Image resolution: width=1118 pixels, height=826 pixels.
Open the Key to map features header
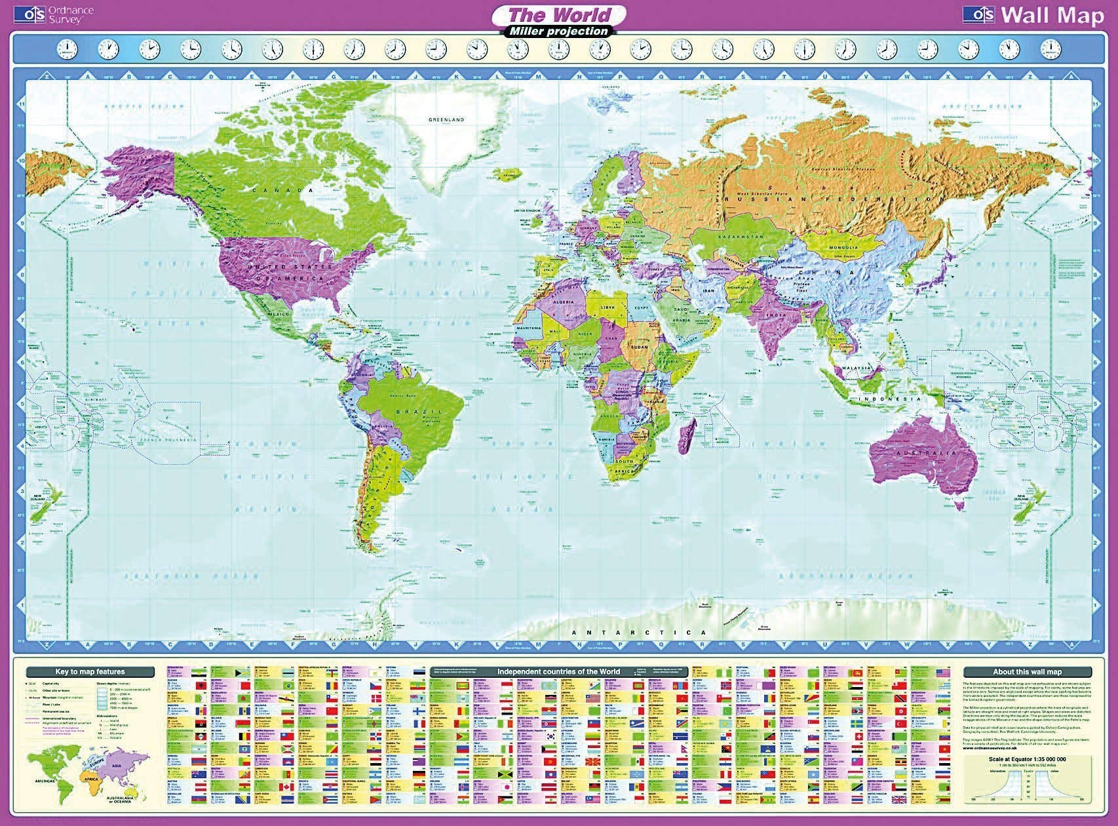[x=90, y=672]
